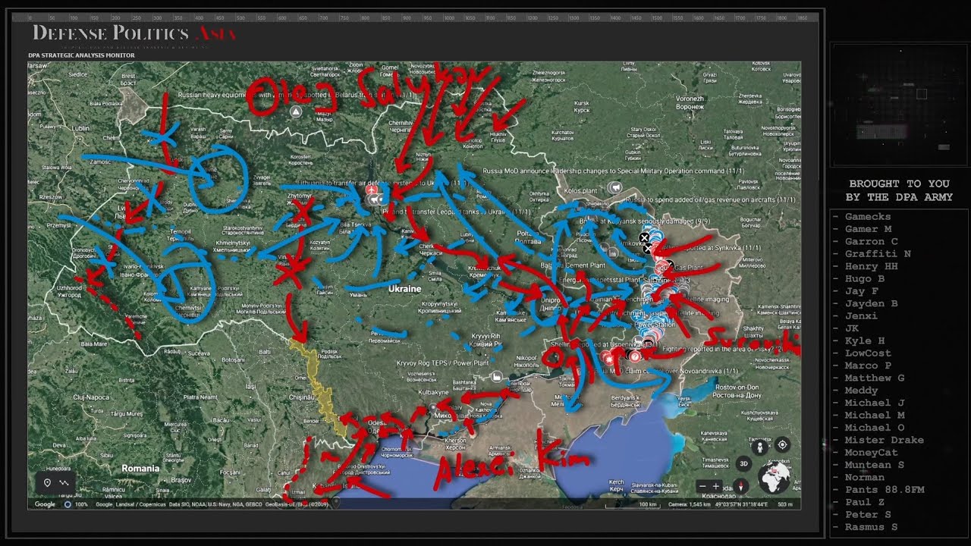
Task: Select 'Meddy' in the supporter list
Action: [861, 391]
